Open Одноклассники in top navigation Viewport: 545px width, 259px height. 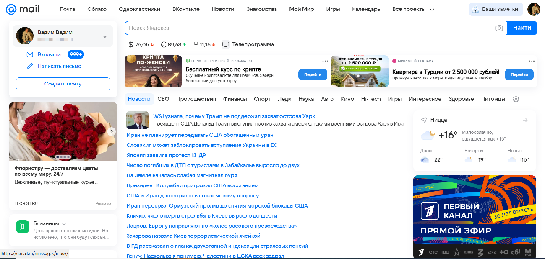point(139,9)
